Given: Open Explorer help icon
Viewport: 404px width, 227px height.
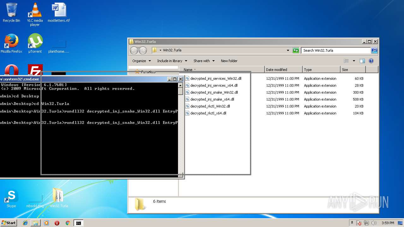Looking at the screenshot, I should pyautogui.click(x=371, y=61).
